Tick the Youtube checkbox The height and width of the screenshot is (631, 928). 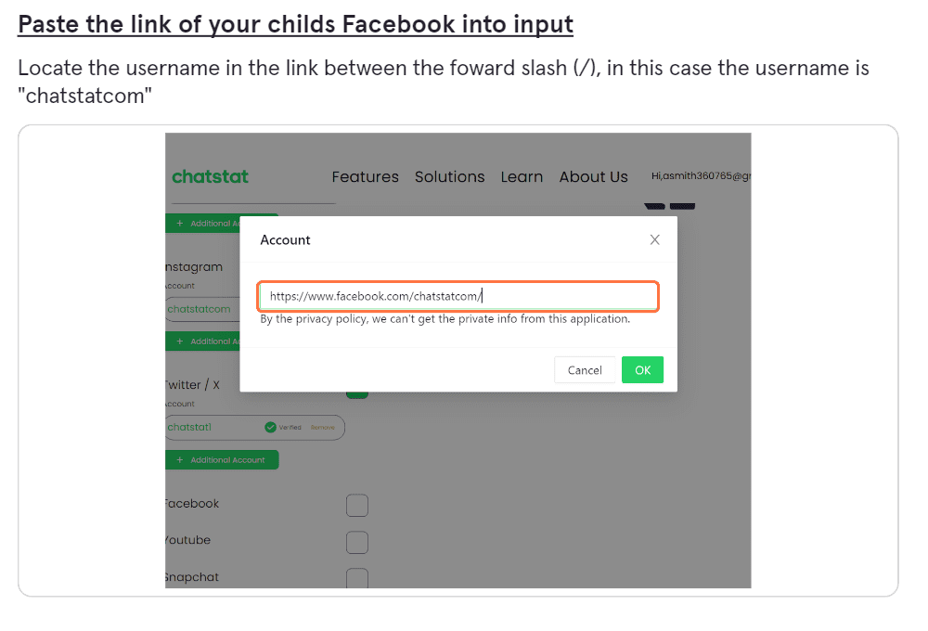[x=357, y=542]
